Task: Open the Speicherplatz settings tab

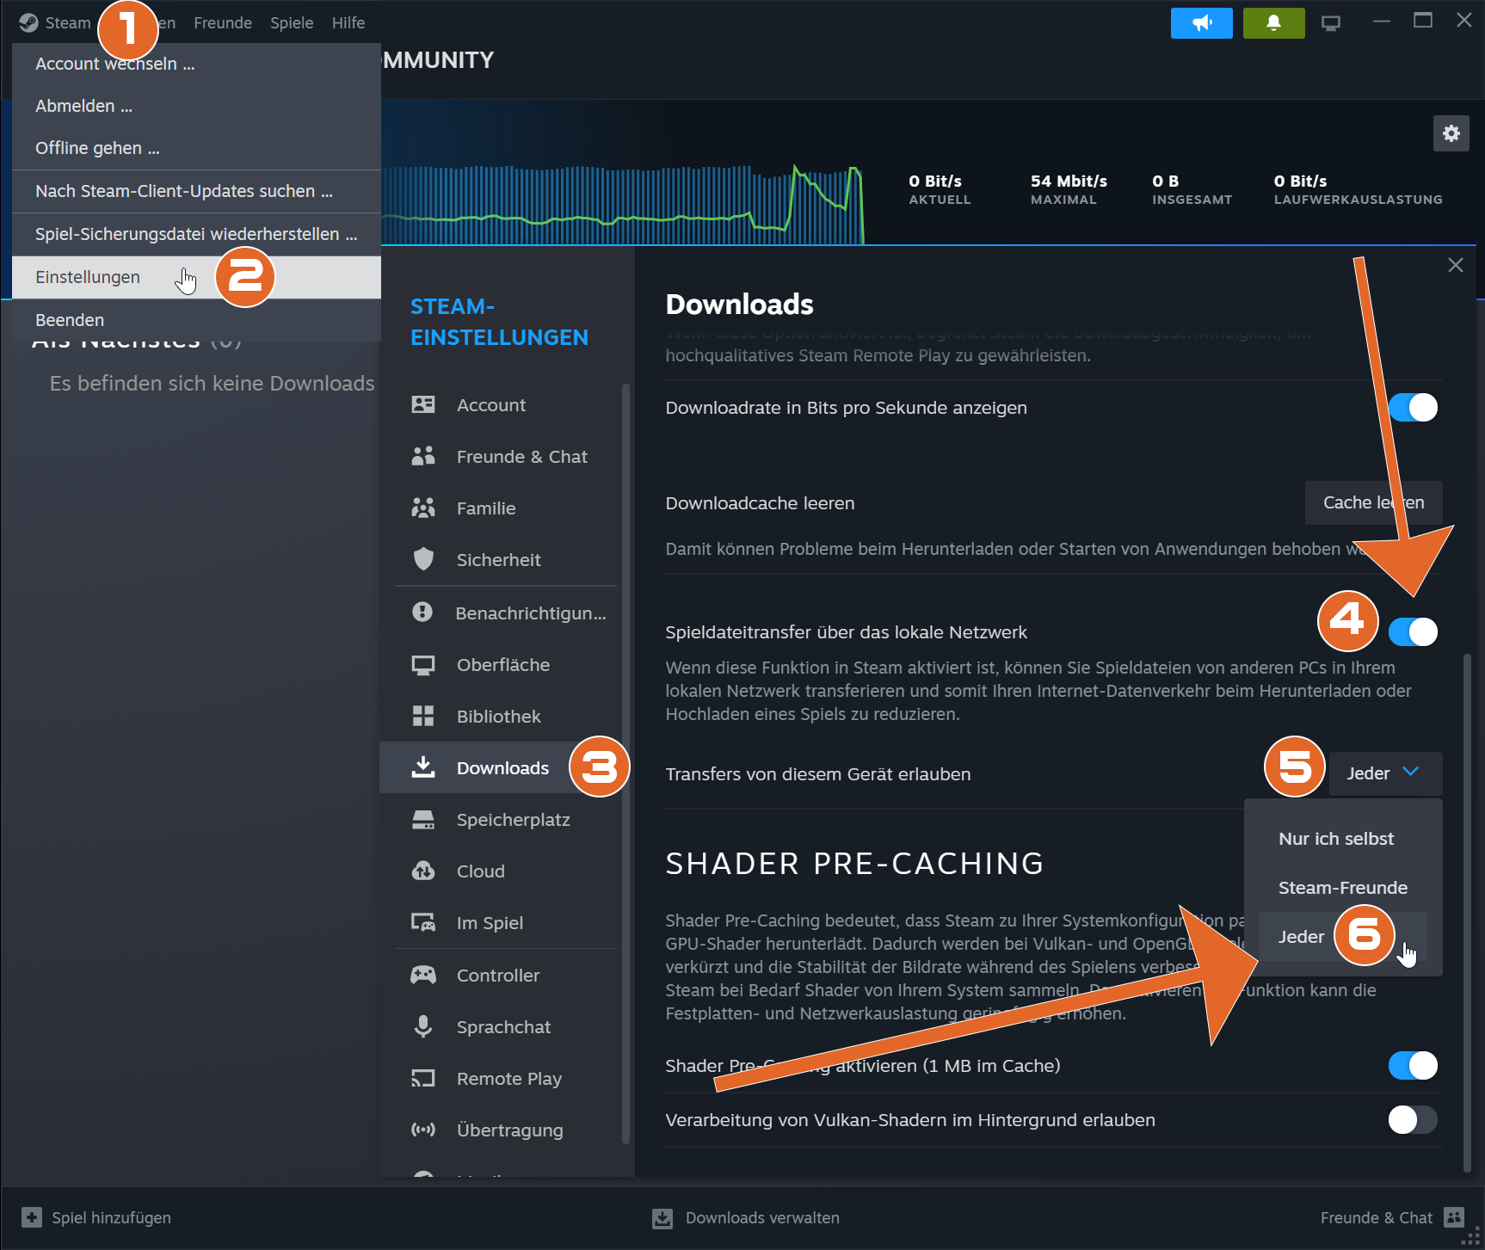Action: (x=499, y=820)
